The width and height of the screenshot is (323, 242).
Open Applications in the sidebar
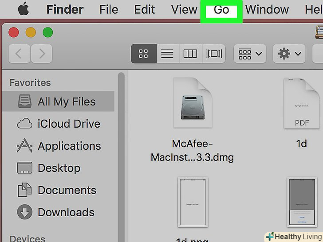coord(58,146)
